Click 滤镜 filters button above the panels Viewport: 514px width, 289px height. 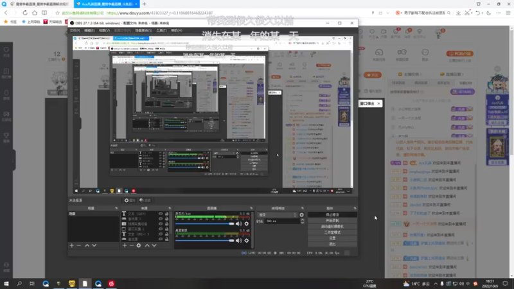tap(145, 200)
